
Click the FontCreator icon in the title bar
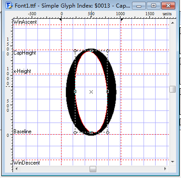tap(9, 5)
